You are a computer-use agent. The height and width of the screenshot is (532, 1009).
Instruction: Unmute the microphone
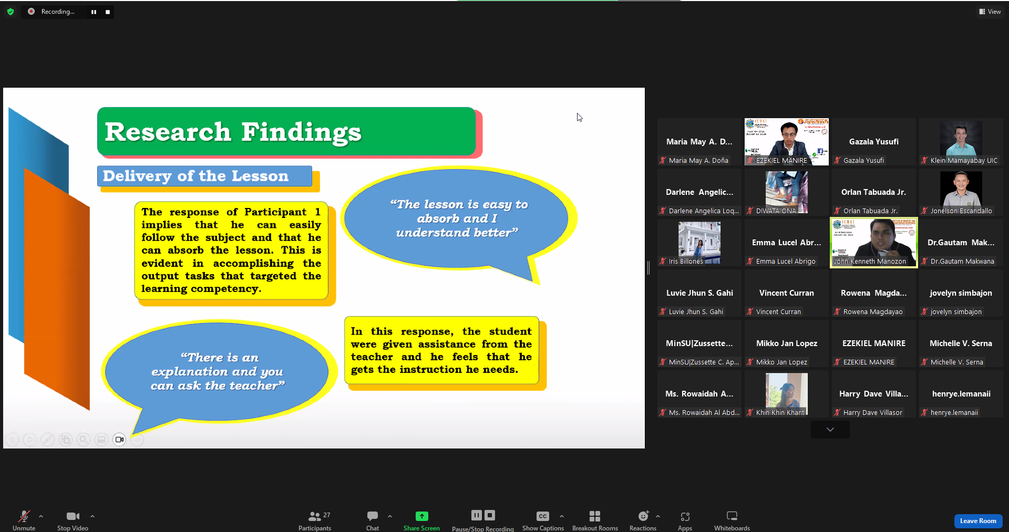(24, 520)
